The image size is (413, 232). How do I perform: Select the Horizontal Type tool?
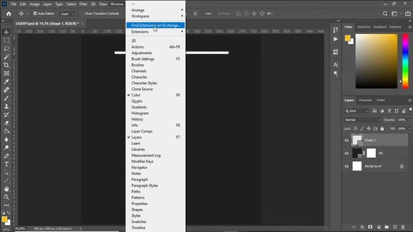click(x=6, y=164)
